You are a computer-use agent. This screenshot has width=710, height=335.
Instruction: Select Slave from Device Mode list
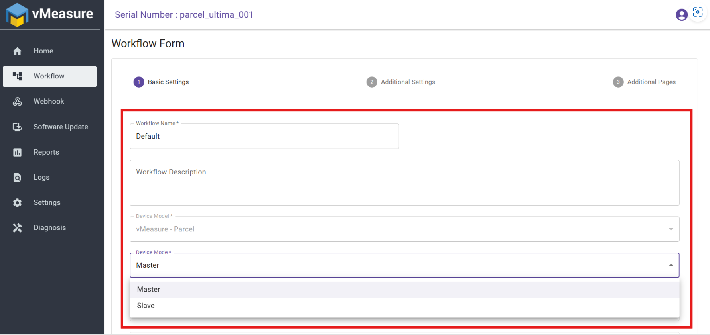[146, 306]
